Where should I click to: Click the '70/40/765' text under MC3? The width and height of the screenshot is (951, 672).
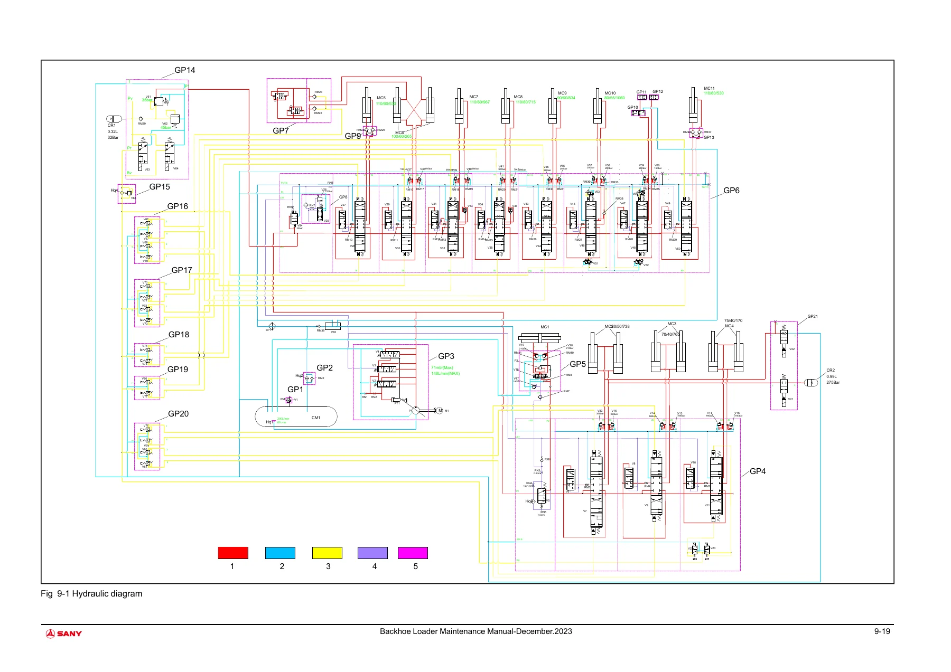pyautogui.click(x=670, y=334)
